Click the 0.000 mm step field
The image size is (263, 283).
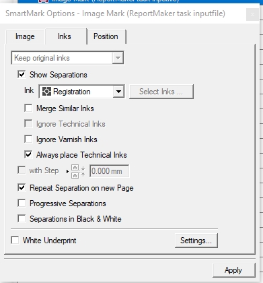pos(109,171)
